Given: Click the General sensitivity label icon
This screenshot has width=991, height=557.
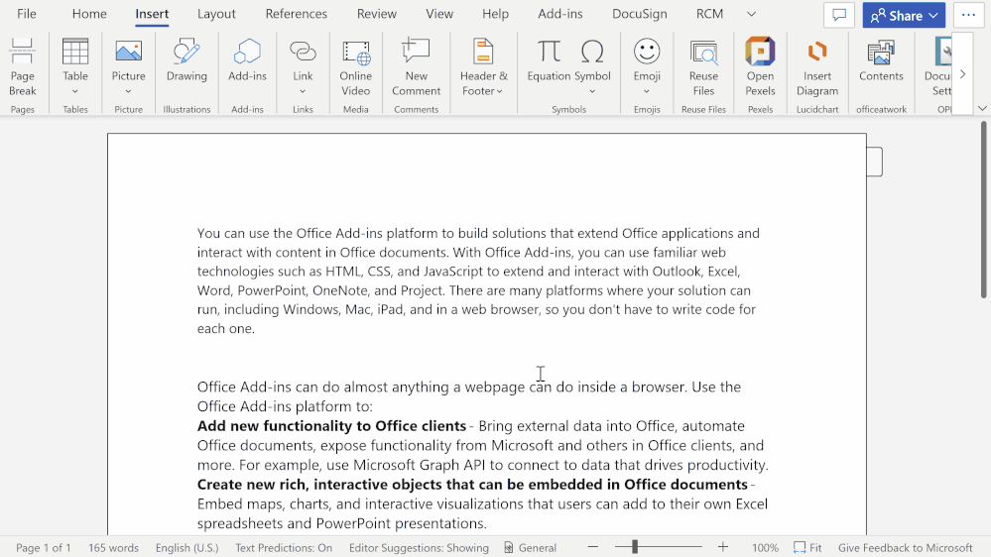Looking at the screenshot, I should [509, 547].
